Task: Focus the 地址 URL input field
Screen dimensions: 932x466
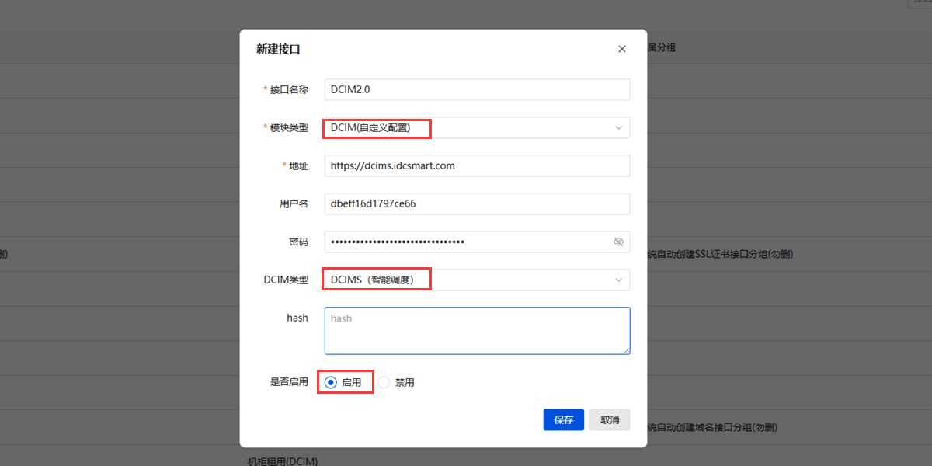Action: tap(477, 165)
